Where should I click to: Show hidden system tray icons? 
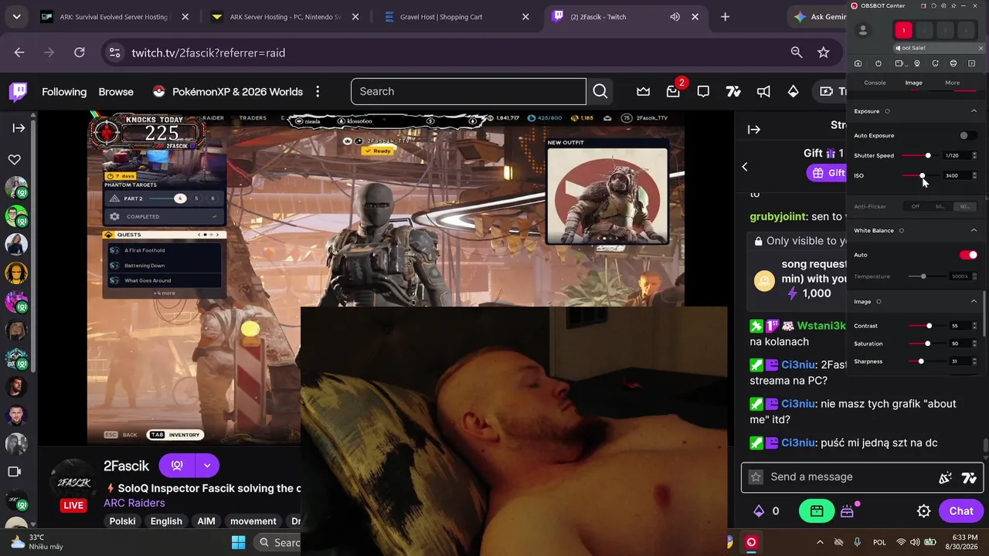coord(820,542)
